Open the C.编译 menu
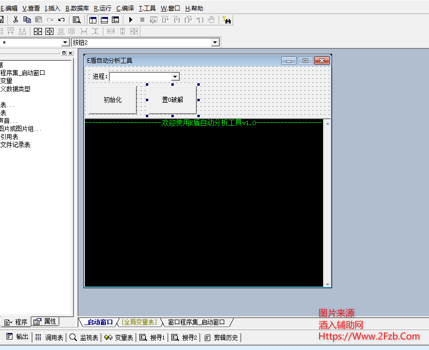Screen dimensions: 429x350 point(125,8)
